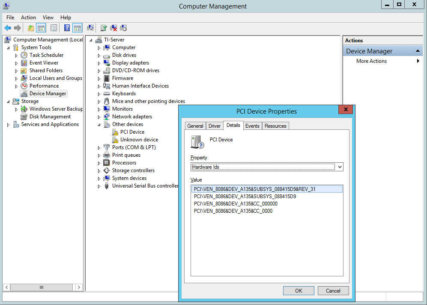Toggle Show/Hide Console Tree toolbar button
Image resolution: width=427 pixels, height=305 pixels.
[41, 28]
